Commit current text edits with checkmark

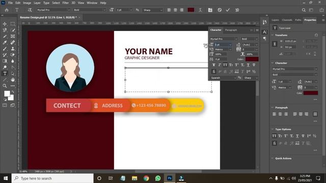pyautogui.click(x=228, y=10)
